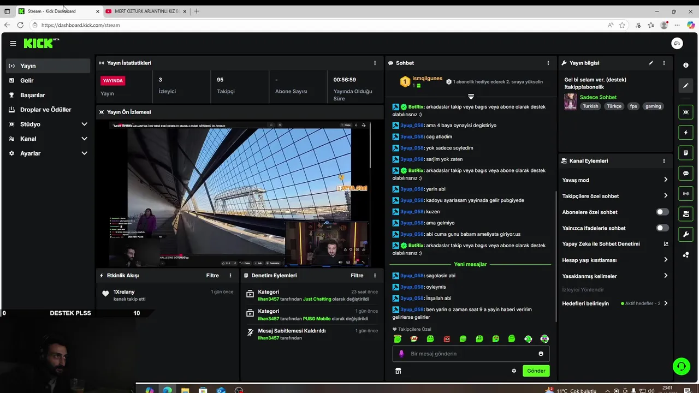Screen dimensions: 699x393
Task: Click the wrench icon in right sidebar
Action: [686, 234]
